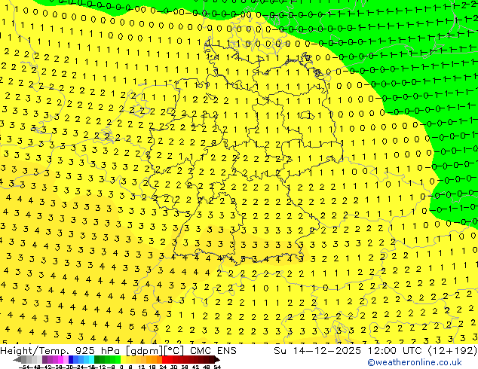This screenshot has width=478, height=369.
Task: Pick the bright green legend swatch near -6
Action: click(118, 359)
